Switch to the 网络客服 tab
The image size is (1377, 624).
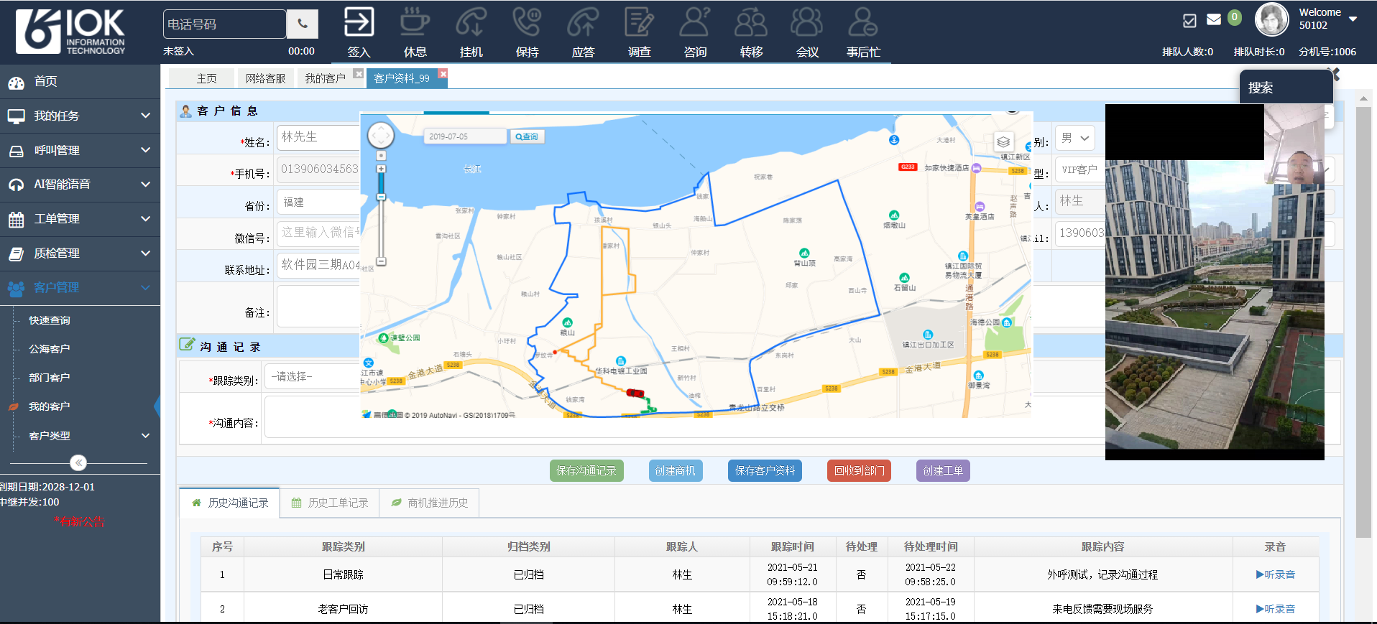pyautogui.click(x=265, y=78)
